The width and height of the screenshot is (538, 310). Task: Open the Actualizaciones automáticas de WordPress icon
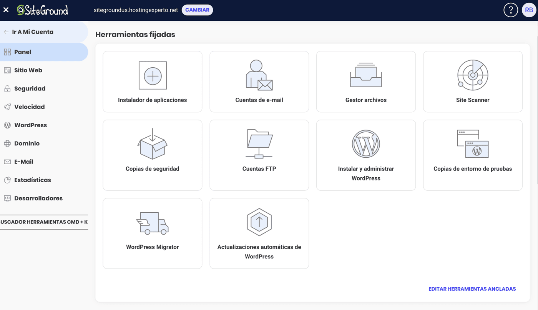point(259,222)
